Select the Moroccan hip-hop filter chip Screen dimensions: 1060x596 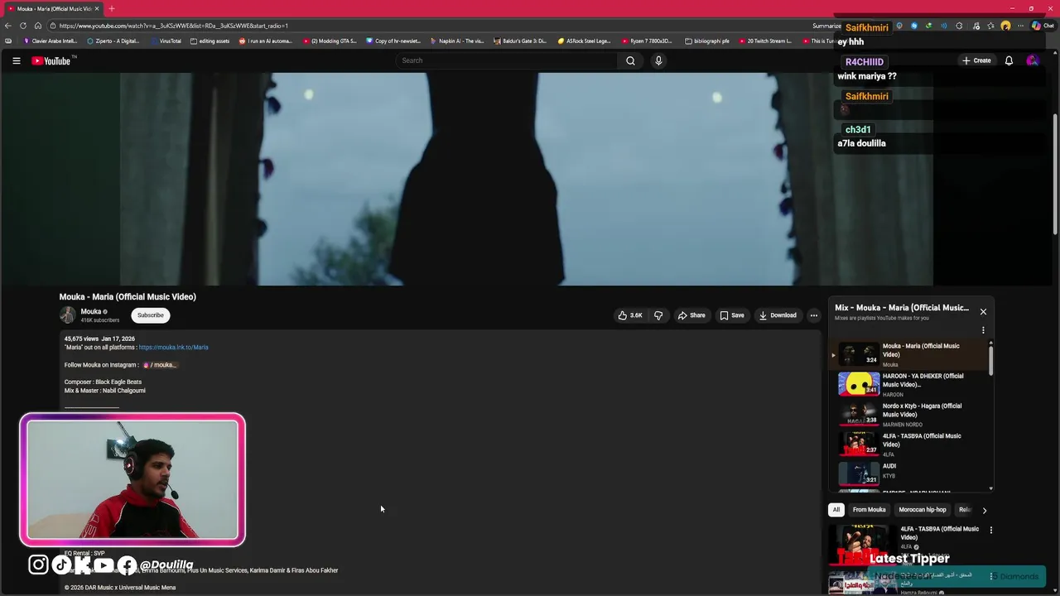pos(922,510)
